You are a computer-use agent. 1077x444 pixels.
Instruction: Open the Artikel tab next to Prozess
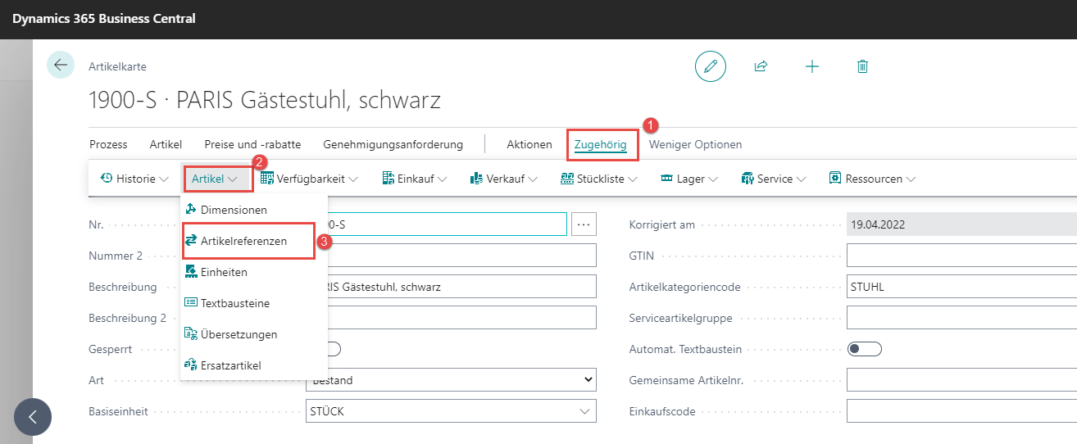coord(166,144)
